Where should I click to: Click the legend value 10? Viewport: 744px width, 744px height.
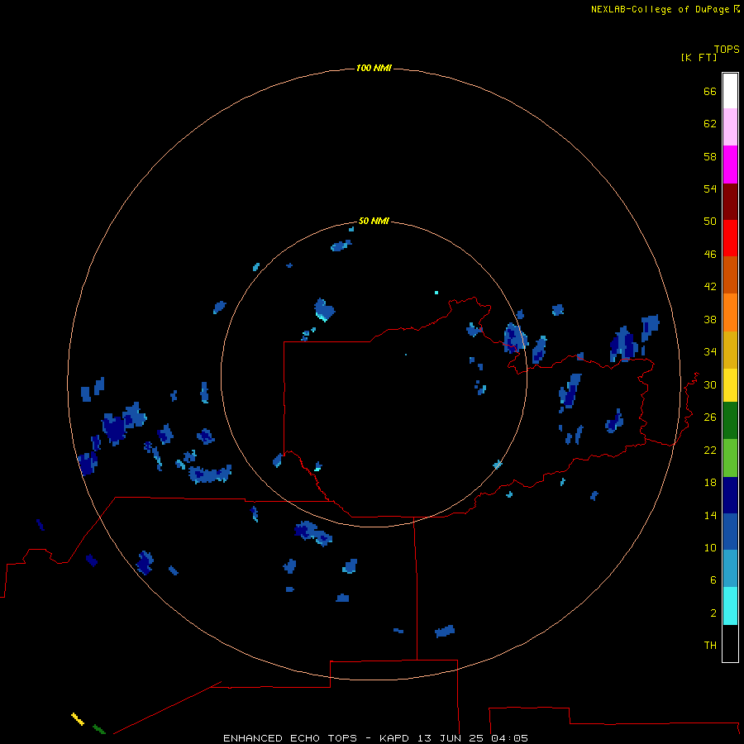click(710, 547)
